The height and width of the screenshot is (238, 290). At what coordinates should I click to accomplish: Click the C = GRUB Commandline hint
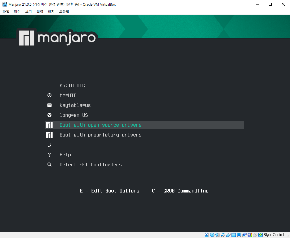[180, 191]
